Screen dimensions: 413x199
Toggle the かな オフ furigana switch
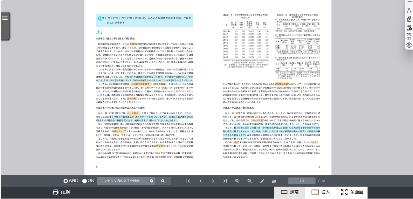coord(409,36)
